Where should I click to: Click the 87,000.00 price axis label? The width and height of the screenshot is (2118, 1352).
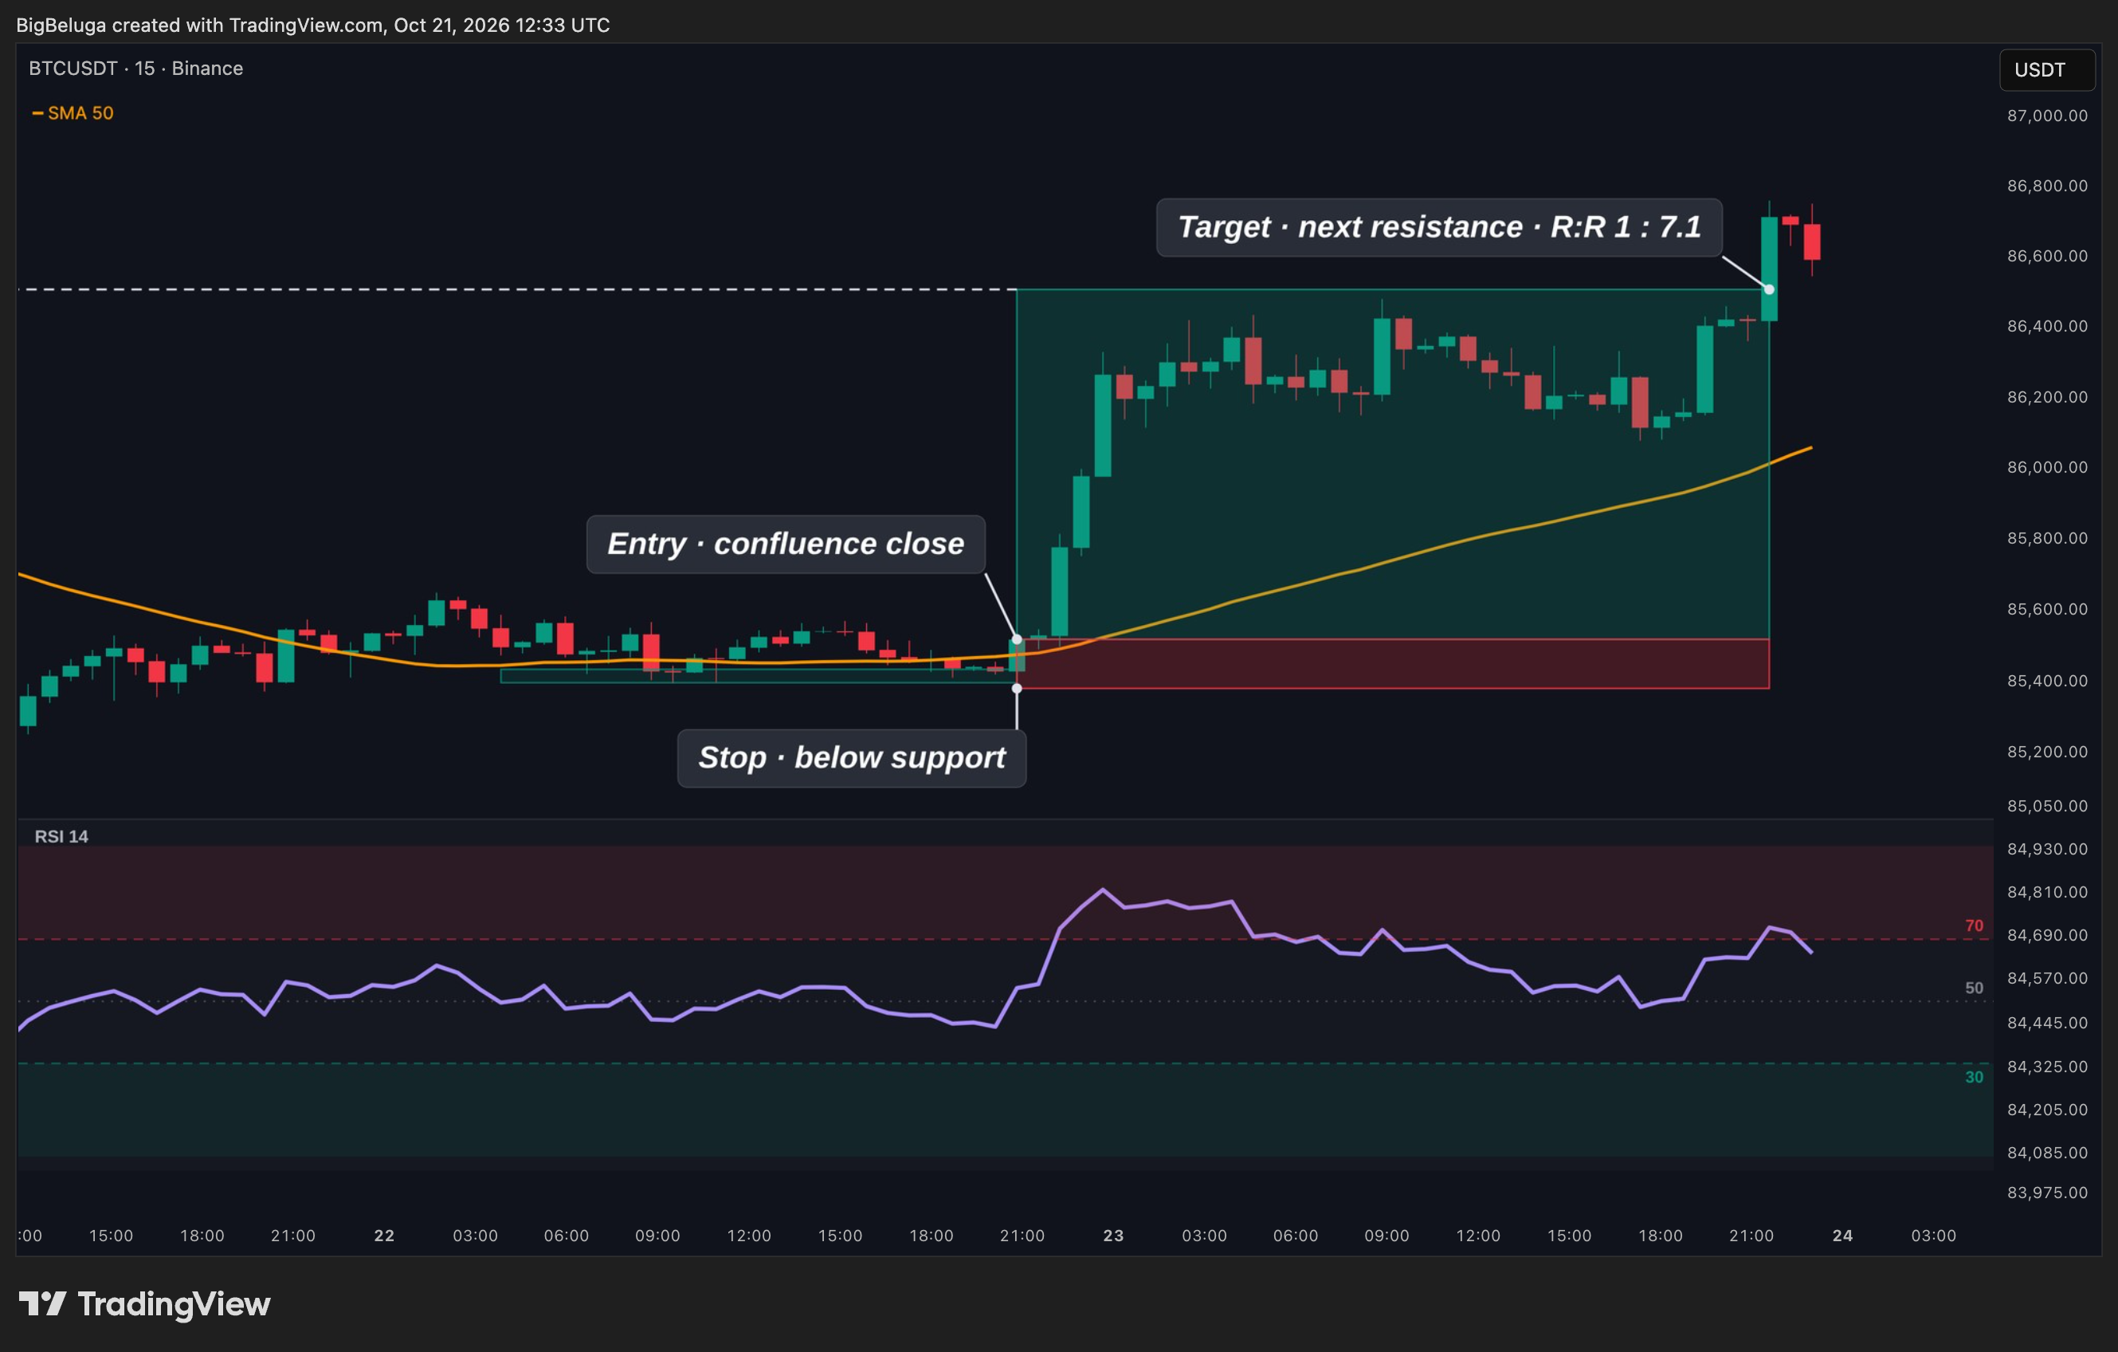tap(2047, 116)
